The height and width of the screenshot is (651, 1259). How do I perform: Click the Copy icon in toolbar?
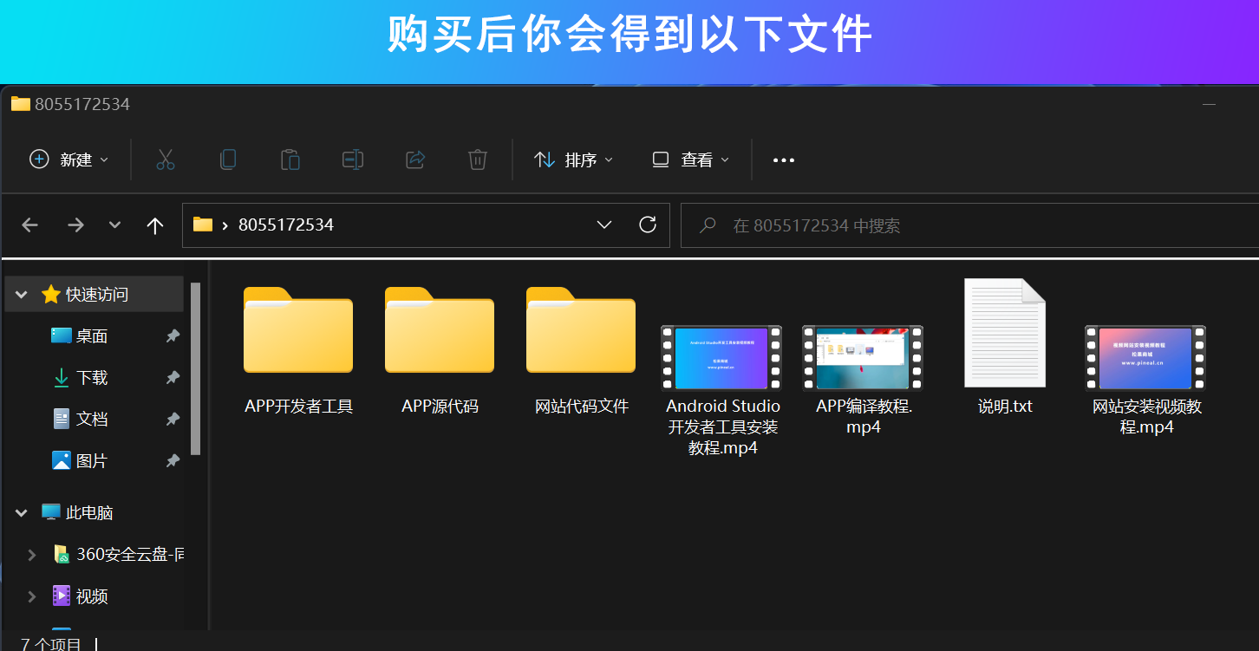tap(228, 159)
